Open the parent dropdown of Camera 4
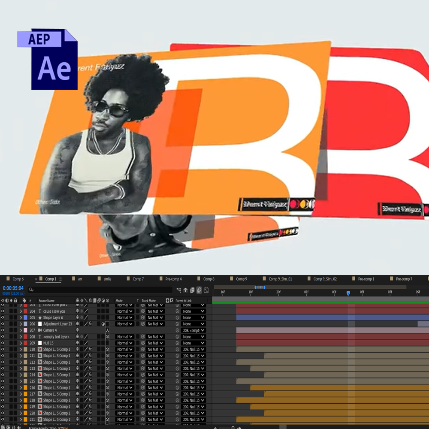 point(193,330)
